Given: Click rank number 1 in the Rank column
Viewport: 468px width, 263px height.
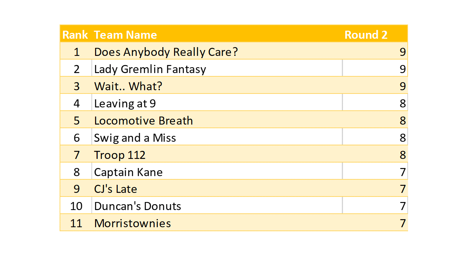Looking at the screenshot, I should [x=76, y=52].
